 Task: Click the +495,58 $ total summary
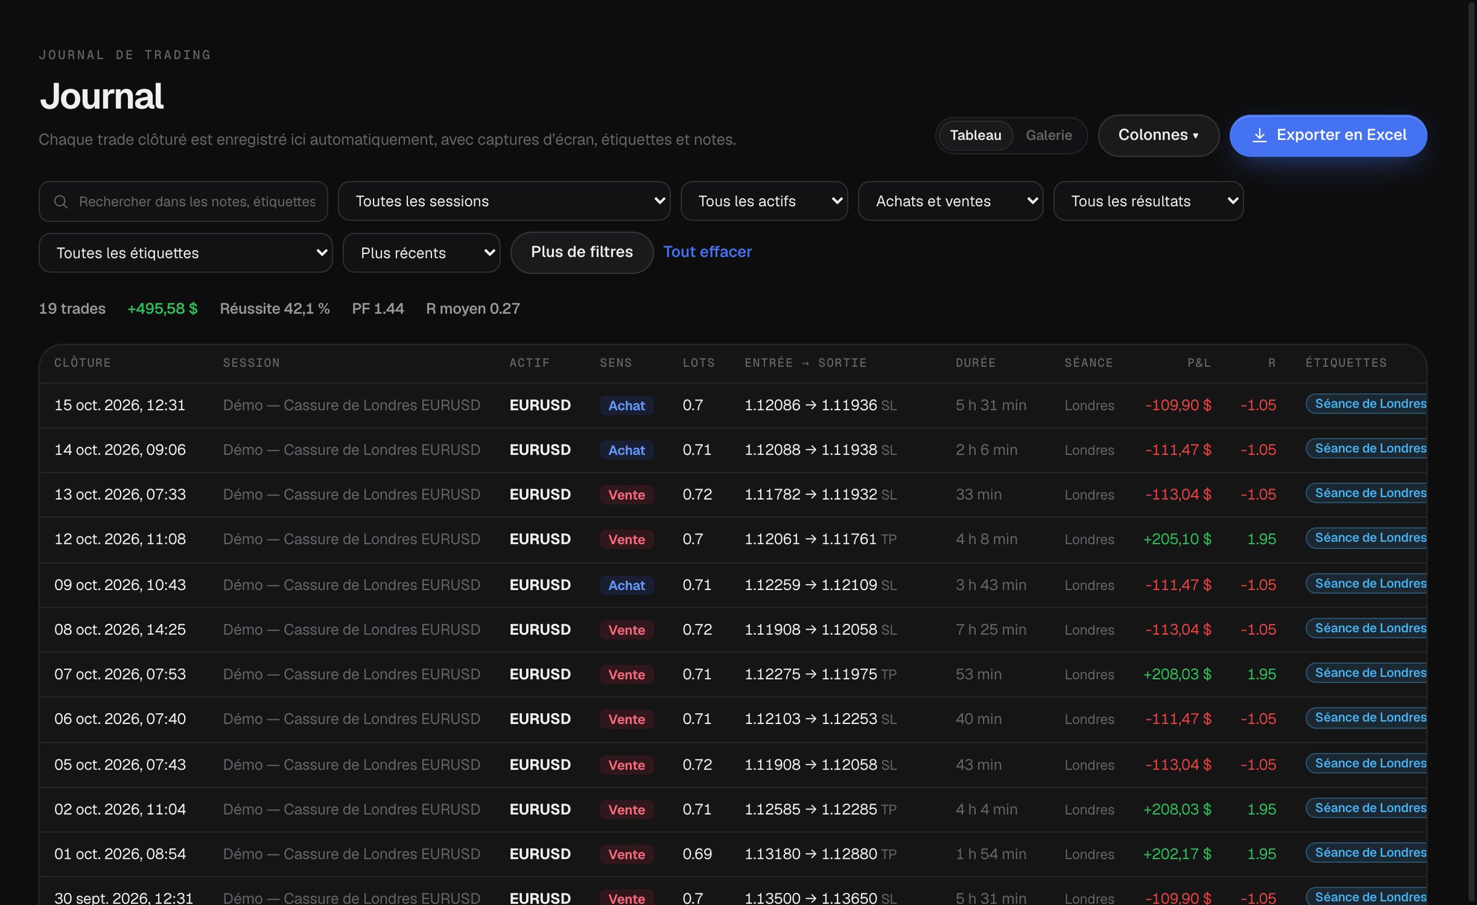tap(162, 309)
